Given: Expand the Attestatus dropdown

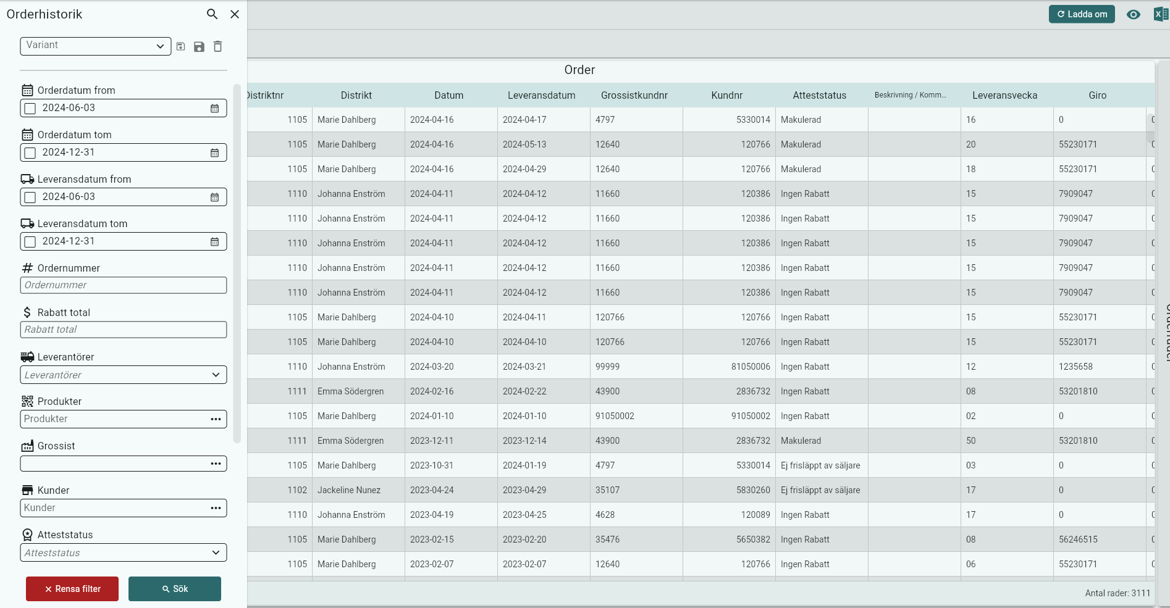Looking at the screenshot, I should (124, 552).
